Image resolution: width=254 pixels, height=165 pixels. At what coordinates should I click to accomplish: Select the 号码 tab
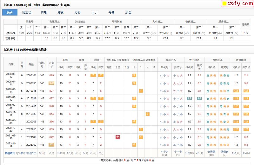pos(77,12)
